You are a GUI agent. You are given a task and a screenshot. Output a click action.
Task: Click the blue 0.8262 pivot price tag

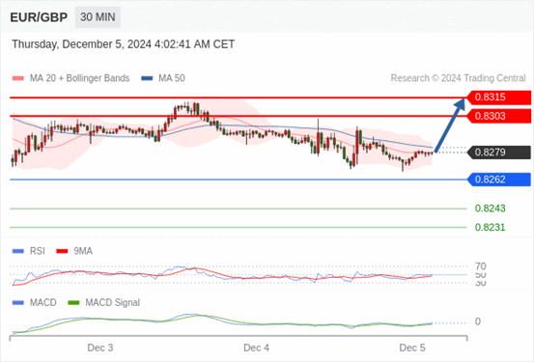pyautogui.click(x=498, y=180)
